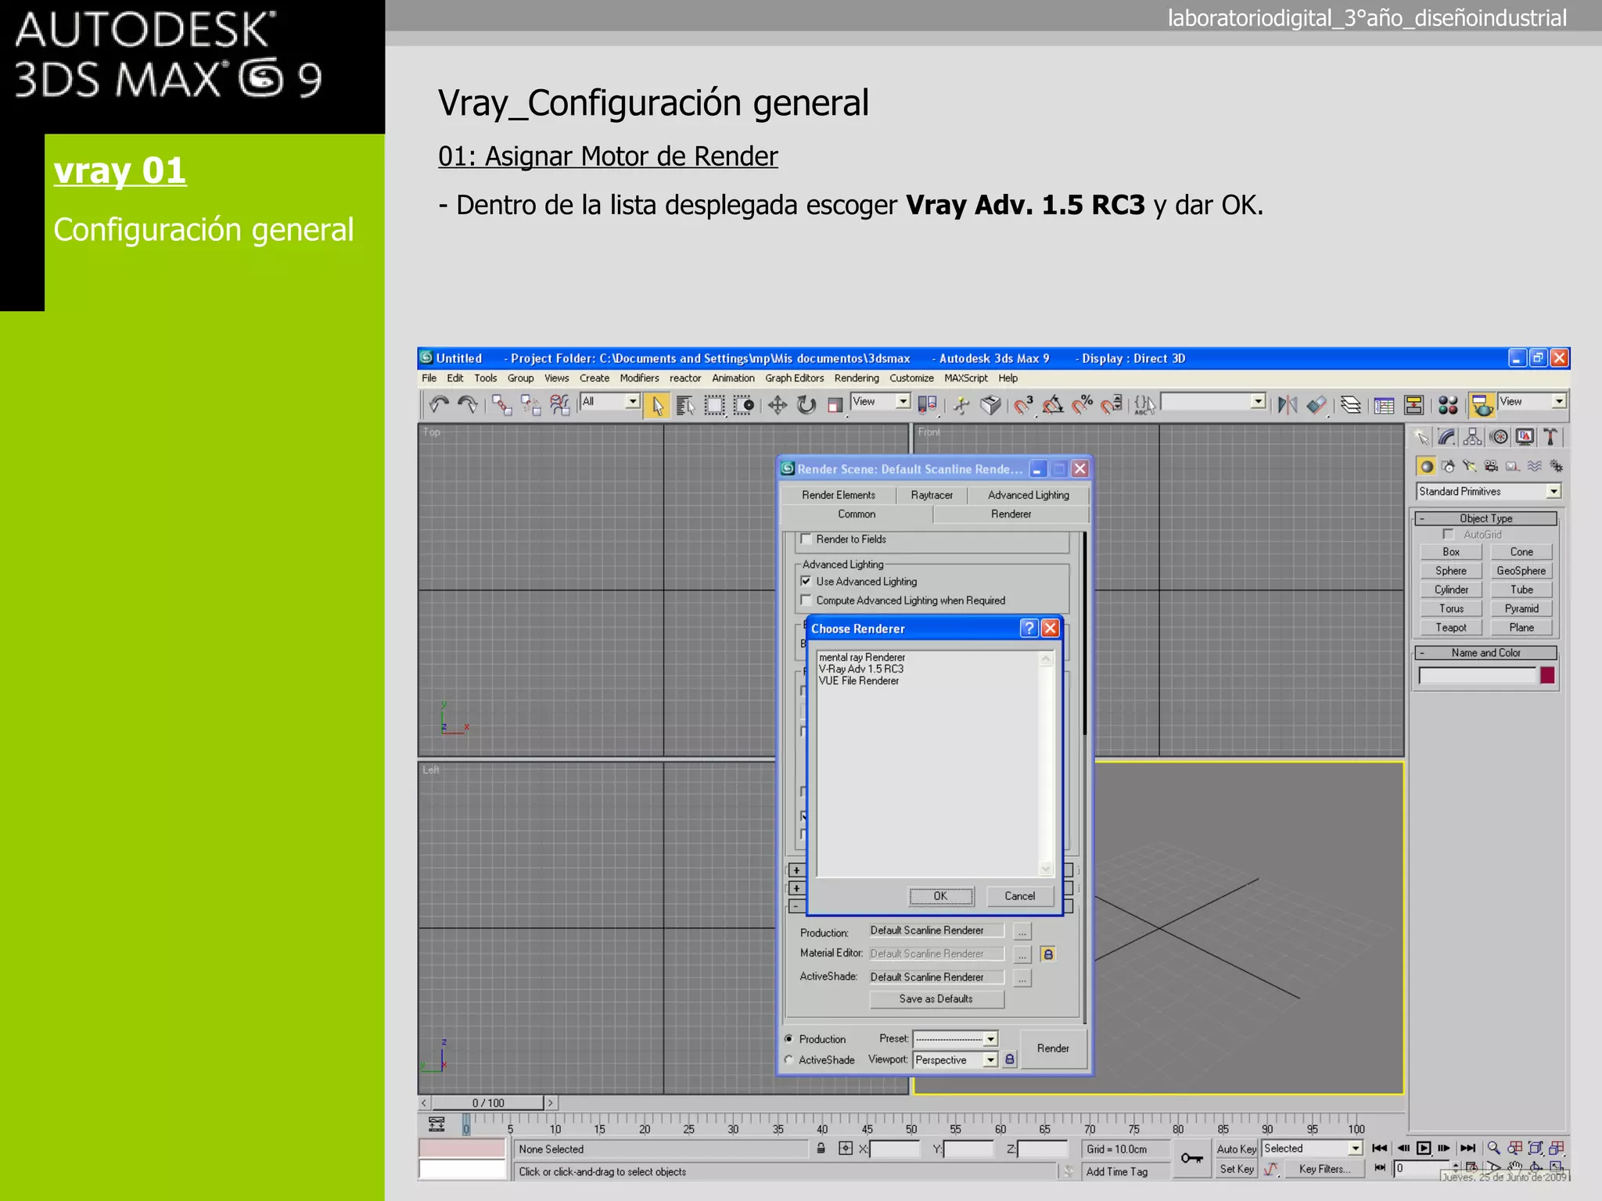Click the Quick Render teapot icon
The width and height of the screenshot is (1602, 1201).
(x=1482, y=405)
